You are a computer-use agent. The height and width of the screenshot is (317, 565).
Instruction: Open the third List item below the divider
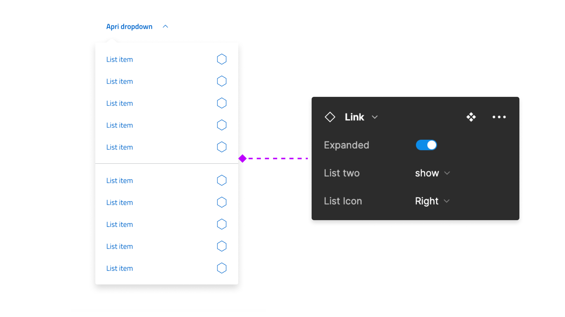[x=119, y=224]
